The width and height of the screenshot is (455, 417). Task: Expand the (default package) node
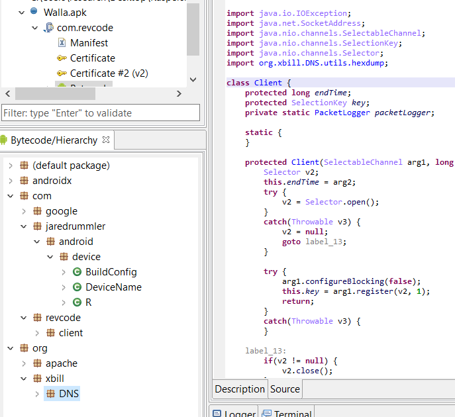pos(11,165)
